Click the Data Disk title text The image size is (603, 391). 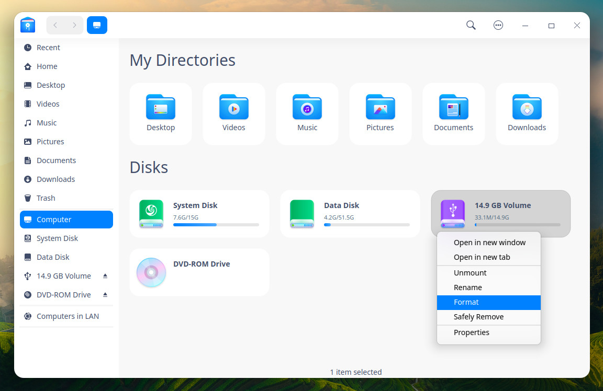pyautogui.click(x=341, y=205)
